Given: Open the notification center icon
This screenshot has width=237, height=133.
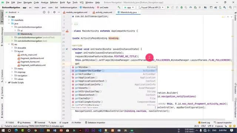Looking at the screenshot, I should pyautogui.click(x=231, y=130).
